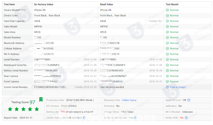Click the help icon next to Carrier Status
The image size is (213, 125).
click(x=84, y=118)
